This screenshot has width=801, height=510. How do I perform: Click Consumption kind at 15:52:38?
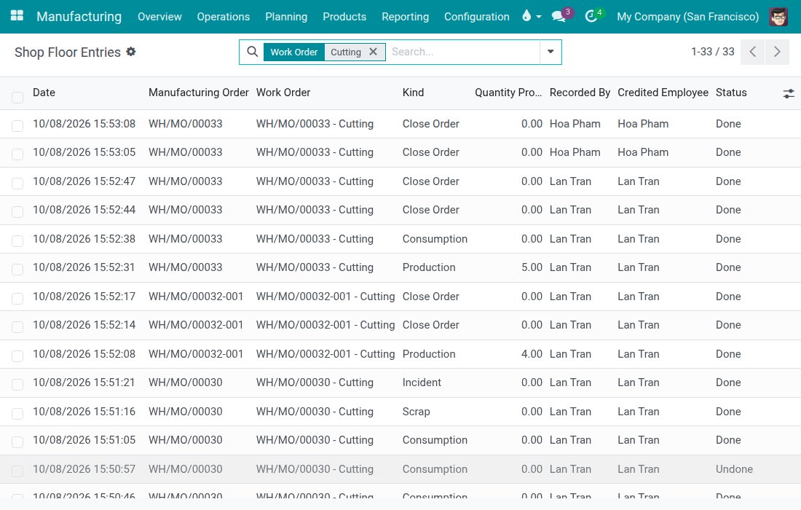coord(435,239)
